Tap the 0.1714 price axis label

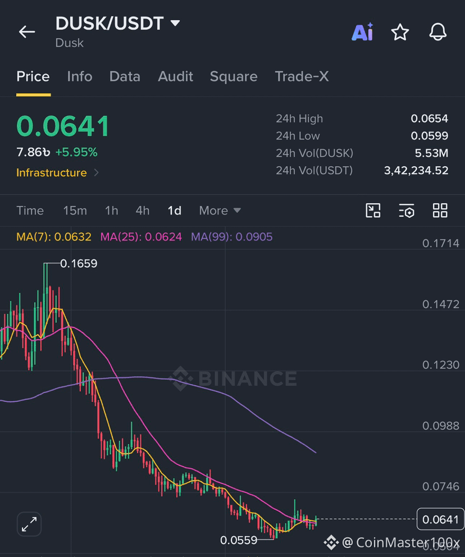pyautogui.click(x=440, y=243)
